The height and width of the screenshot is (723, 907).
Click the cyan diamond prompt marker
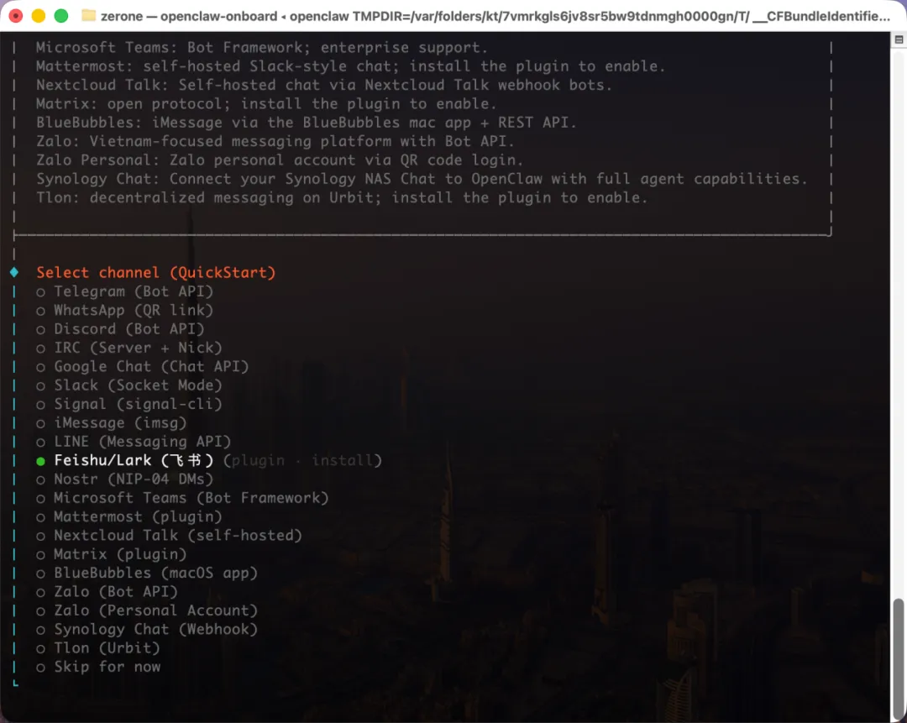[x=14, y=272]
